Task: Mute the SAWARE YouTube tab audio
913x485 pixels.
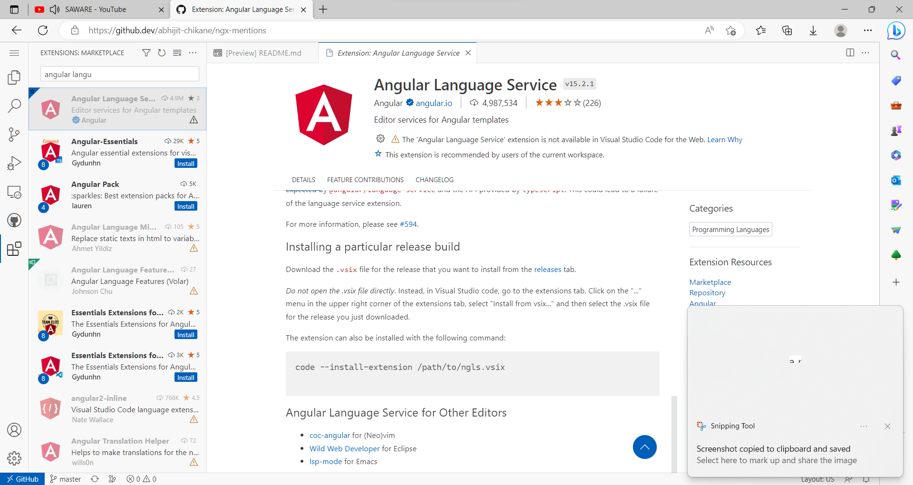Action: coord(55,9)
